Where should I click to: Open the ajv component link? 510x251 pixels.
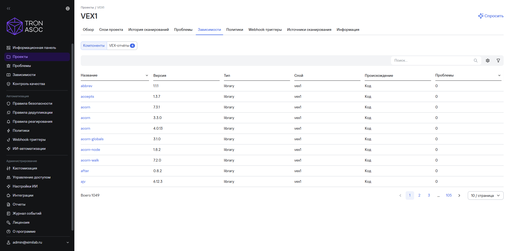coord(83,182)
